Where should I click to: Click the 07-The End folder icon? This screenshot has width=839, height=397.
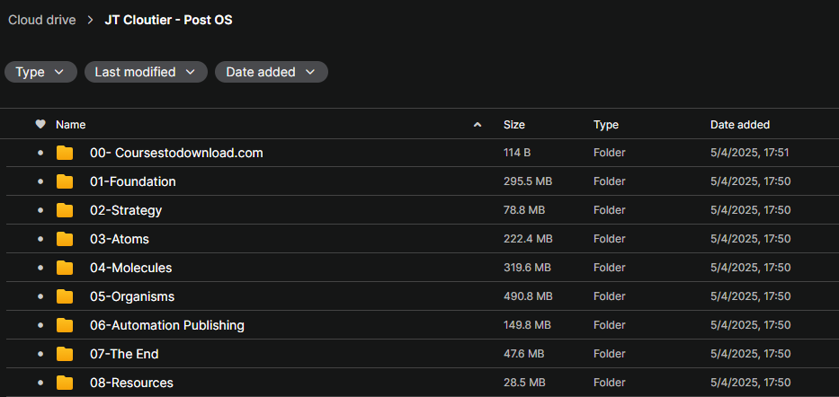(x=65, y=354)
